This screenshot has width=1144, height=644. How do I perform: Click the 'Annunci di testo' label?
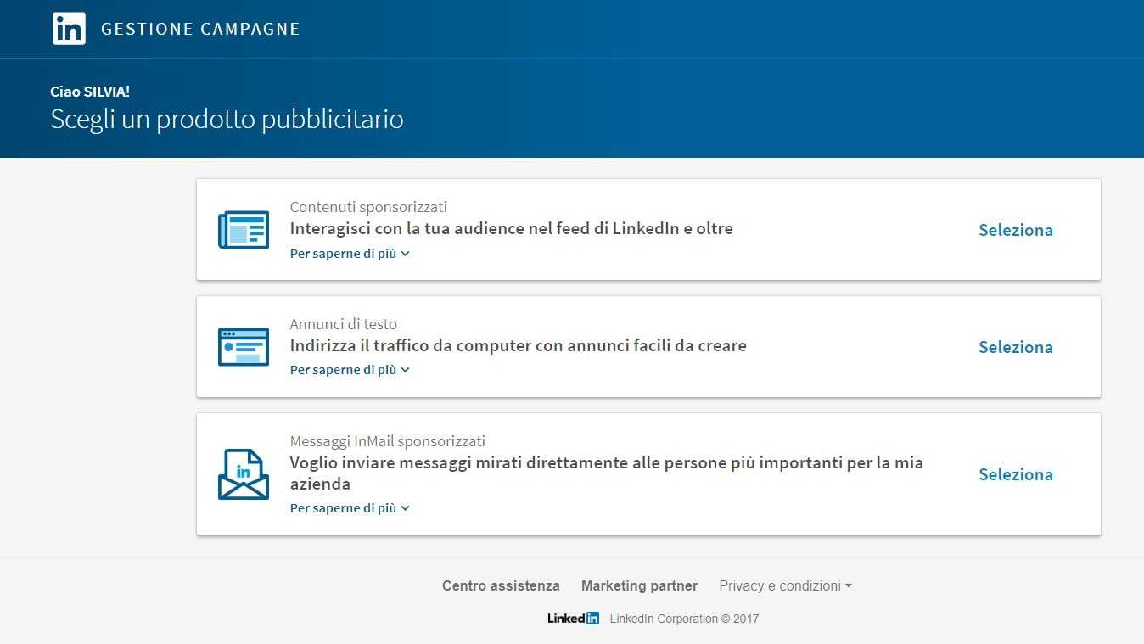(x=343, y=324)
